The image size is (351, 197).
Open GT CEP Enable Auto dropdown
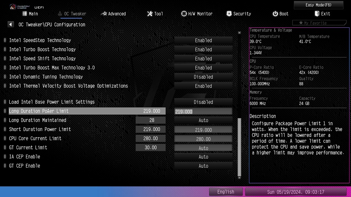[203, 166]
